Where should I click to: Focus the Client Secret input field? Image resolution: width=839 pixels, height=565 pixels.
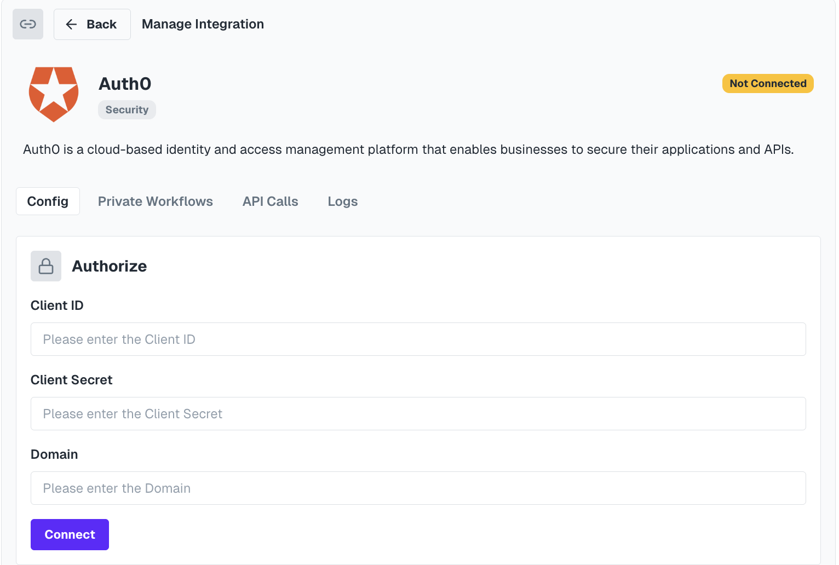click(418, 413)
